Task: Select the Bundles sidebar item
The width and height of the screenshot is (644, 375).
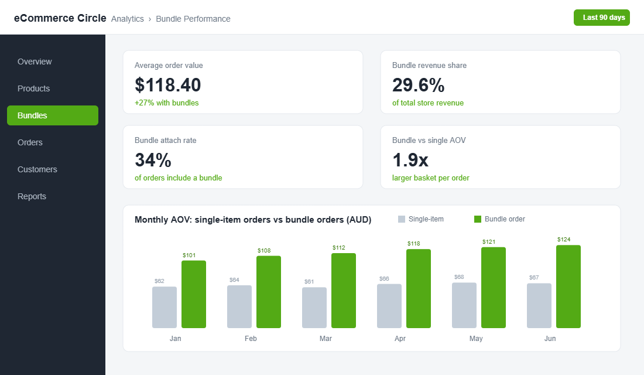Action: (53, 115)
